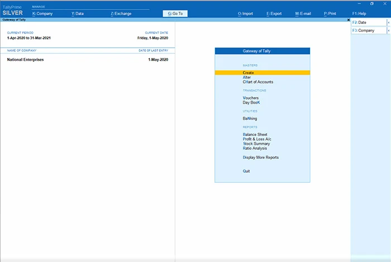Viewport: 391px width, 262px height.
Task: Open Day Book
Action: (251, 103)
